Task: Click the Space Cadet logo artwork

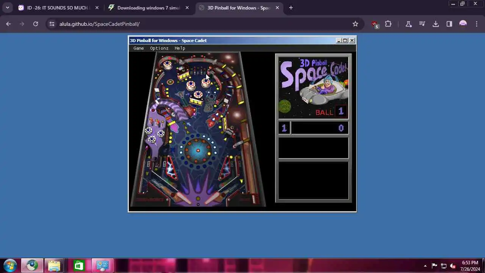Action: [x=313, y=88]
